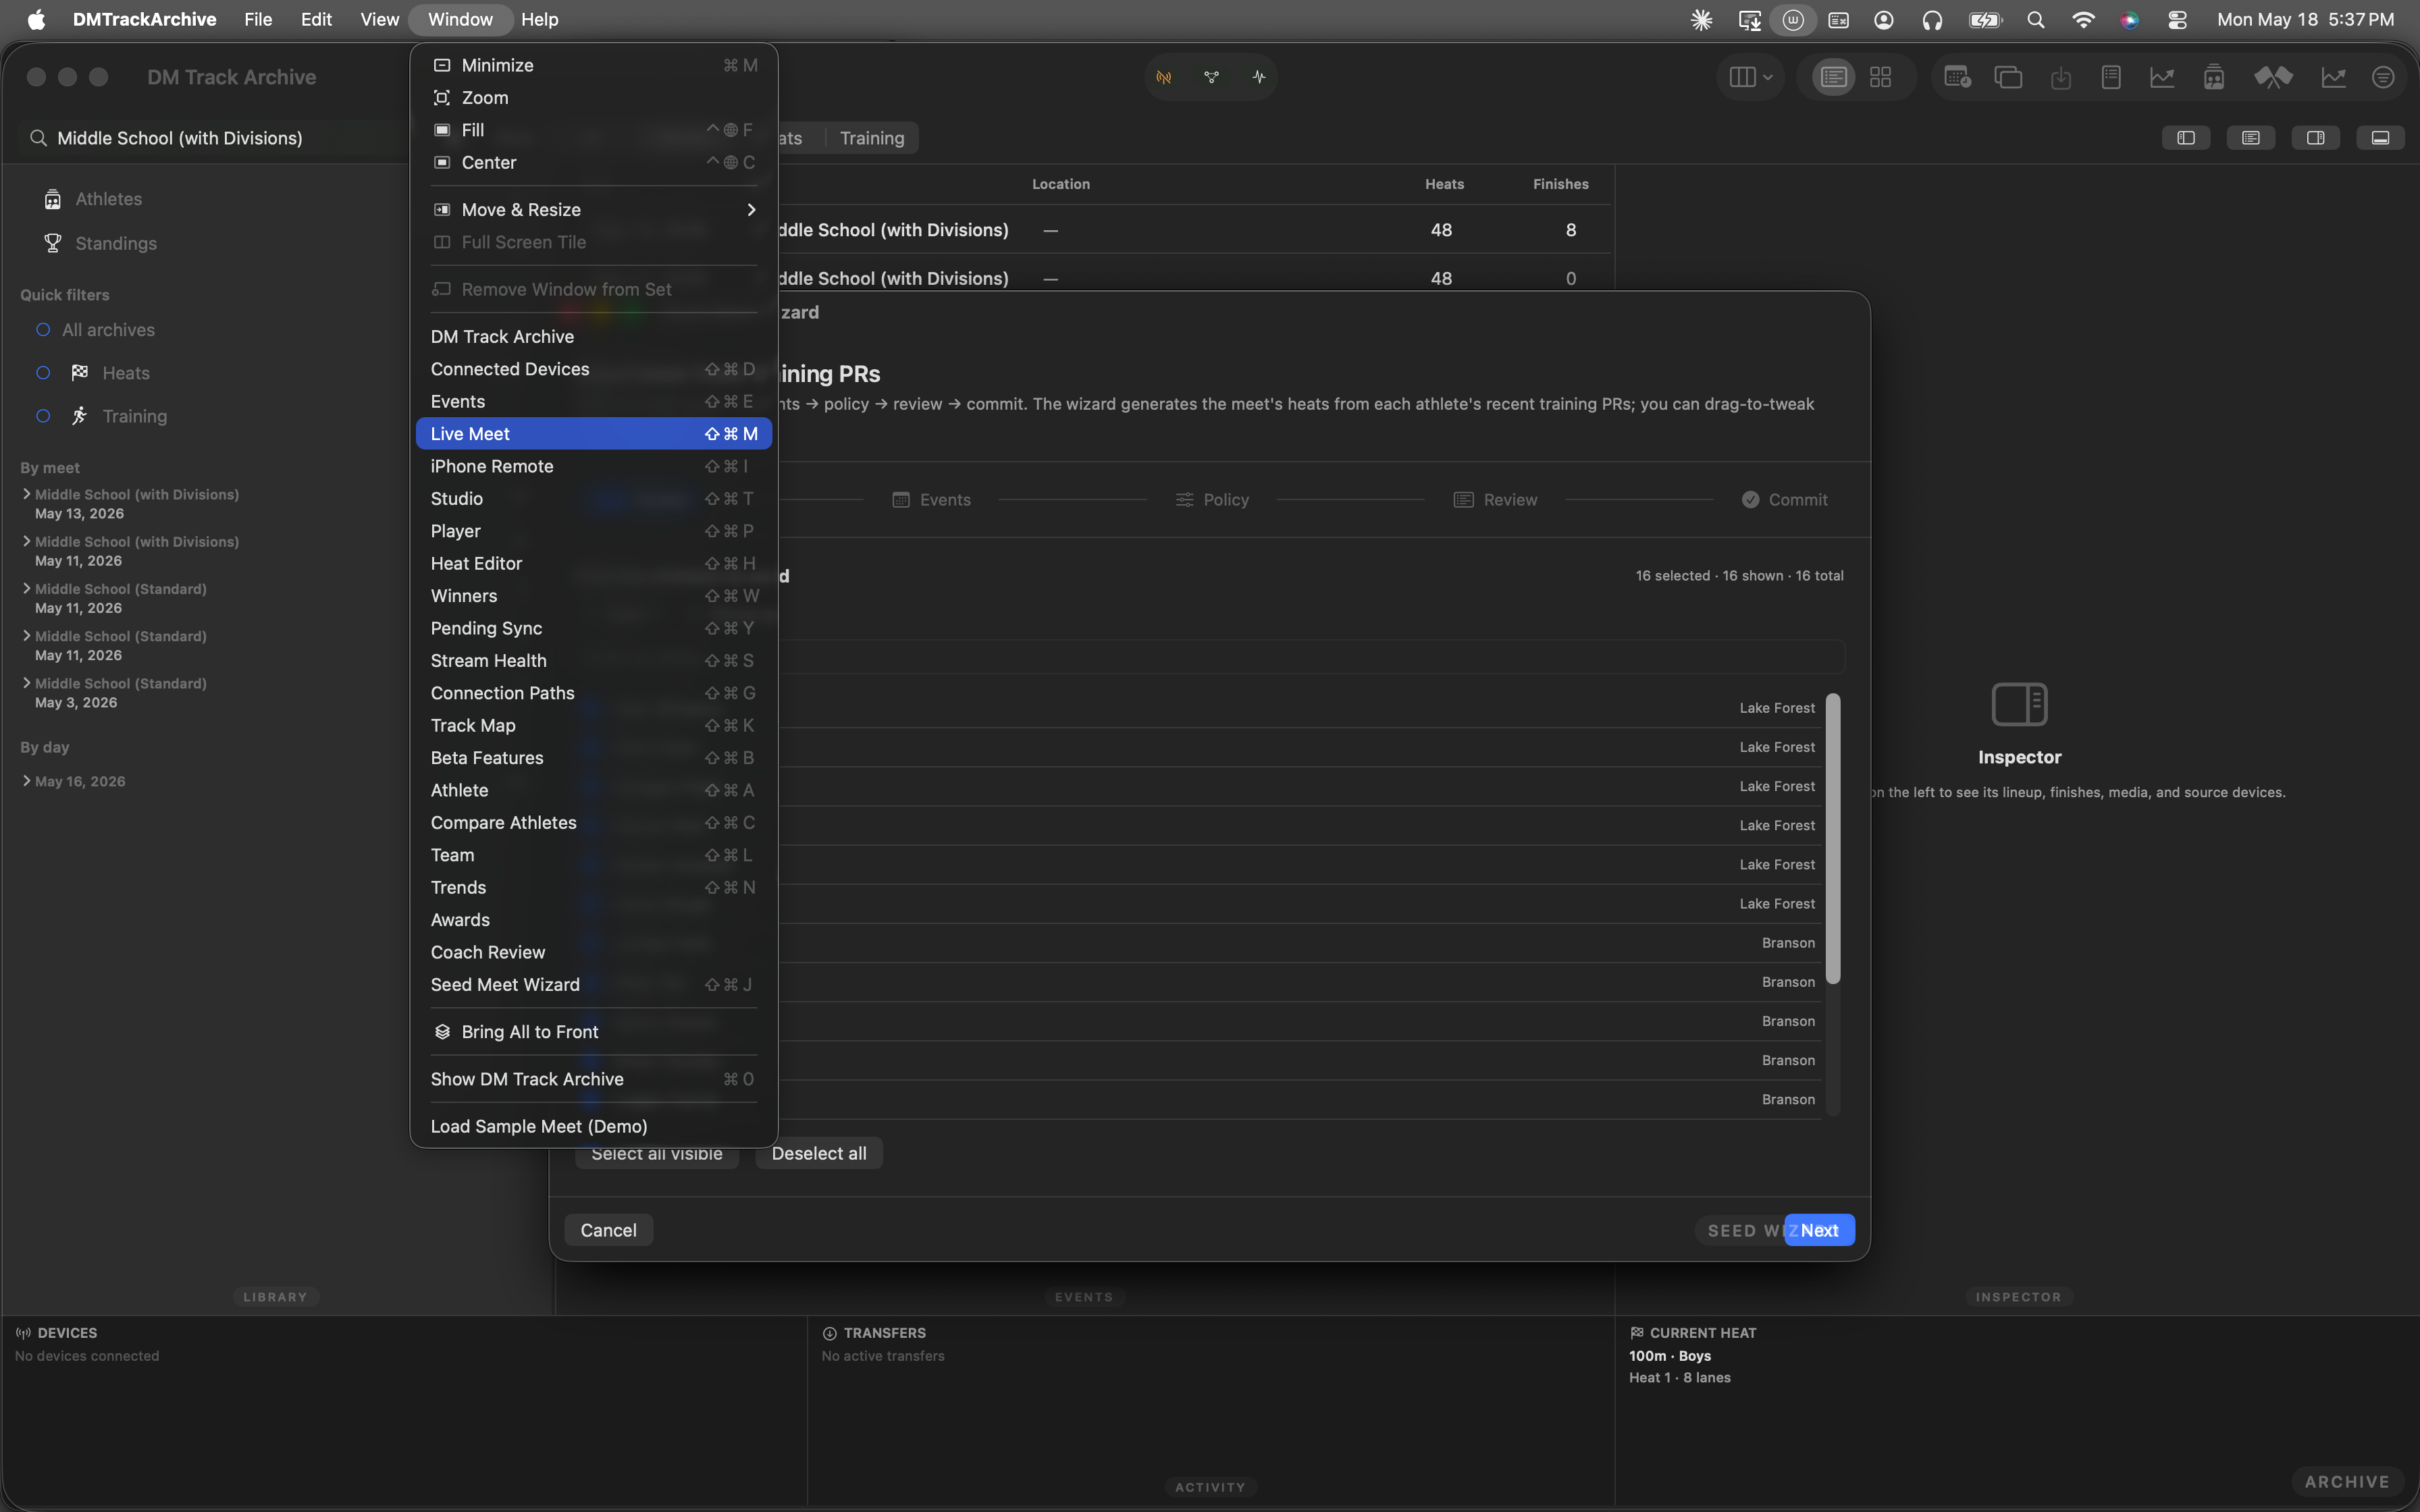Click the first trend chart toolbar icon
Viewport: 2420px width, 1512px height.
coord(2162,77)
